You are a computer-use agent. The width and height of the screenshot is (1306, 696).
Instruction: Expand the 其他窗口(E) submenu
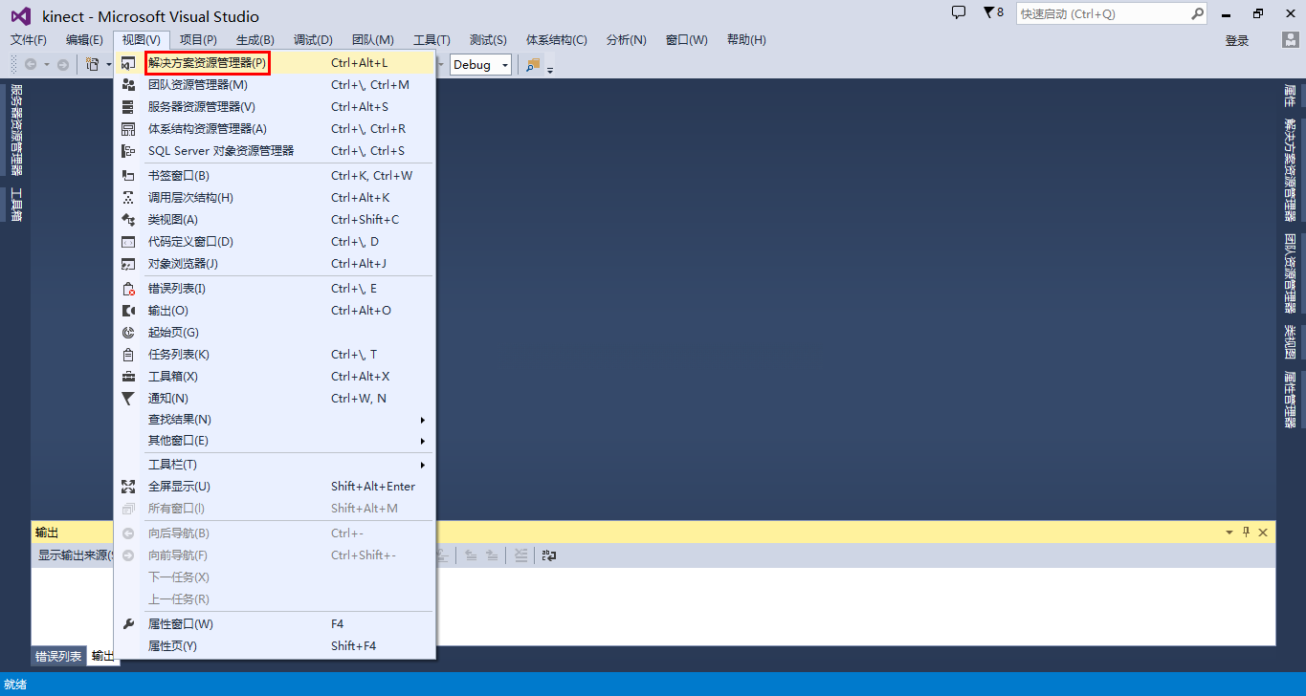point(423,441)
